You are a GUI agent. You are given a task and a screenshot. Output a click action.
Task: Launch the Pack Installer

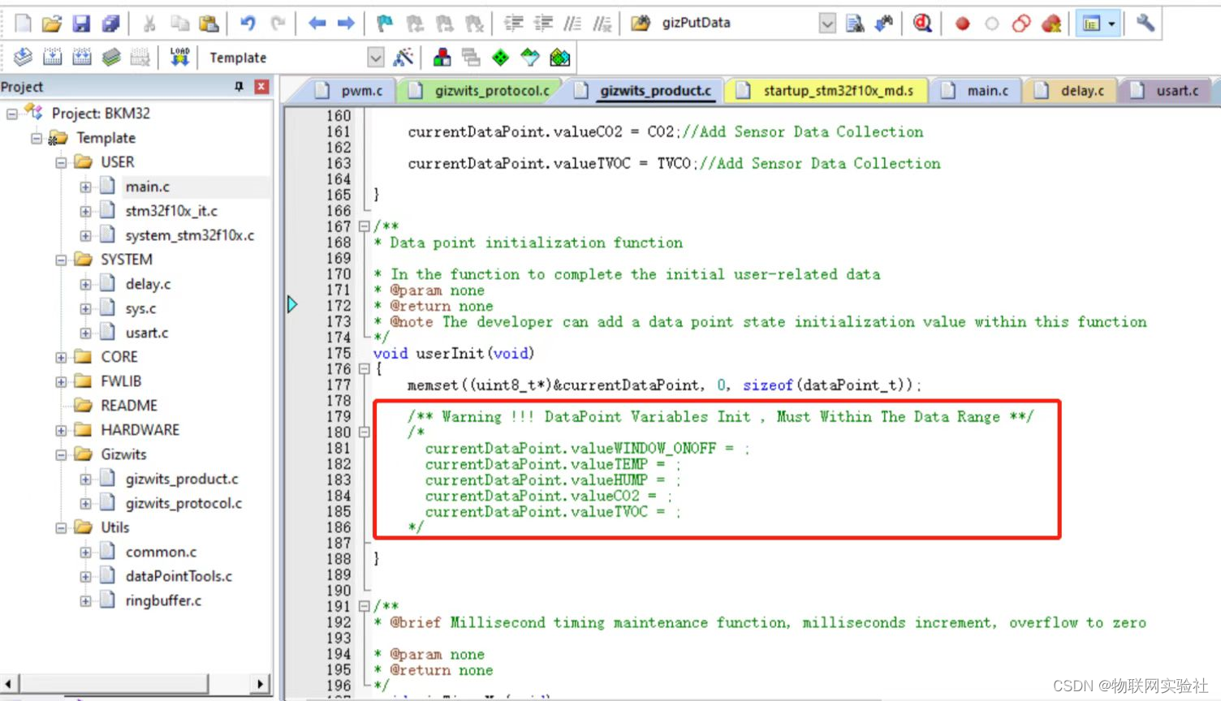point(560,57)
